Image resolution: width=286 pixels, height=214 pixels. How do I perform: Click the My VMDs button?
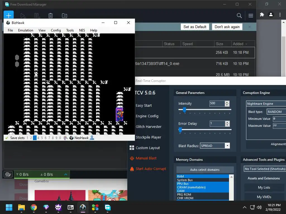coord(264,197)
